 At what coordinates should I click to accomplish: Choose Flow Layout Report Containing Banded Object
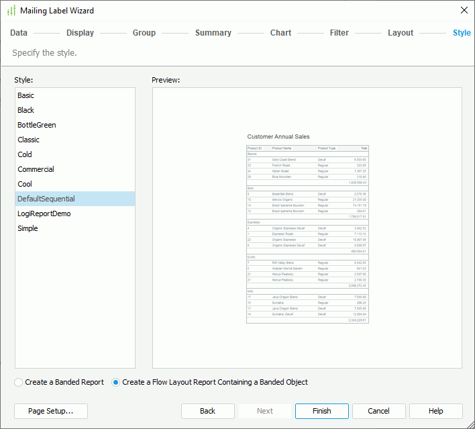click(116, 382)
